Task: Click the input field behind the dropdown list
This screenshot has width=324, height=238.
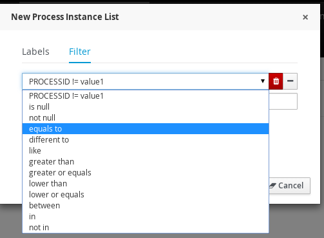Action: click(283, 101)
